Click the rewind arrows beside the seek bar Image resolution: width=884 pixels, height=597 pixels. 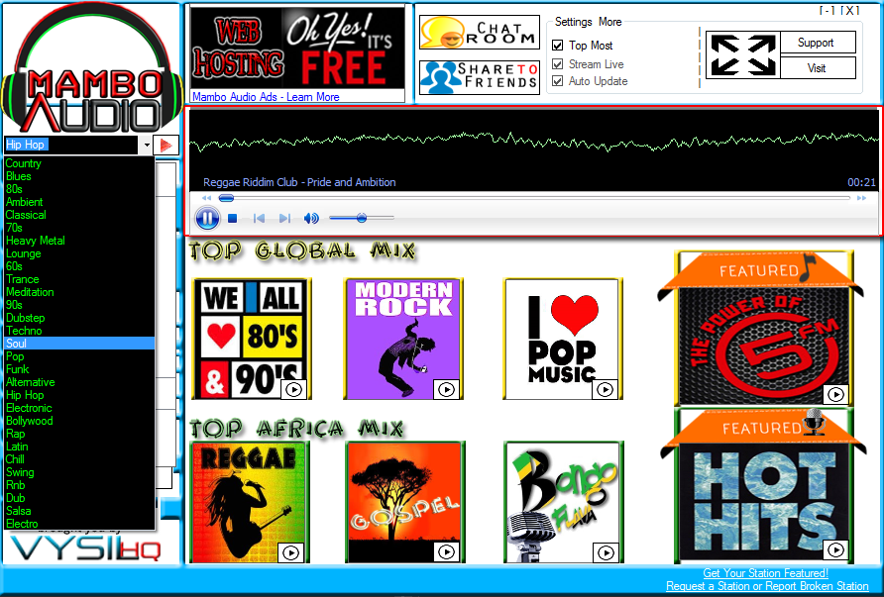pos(206,198)
